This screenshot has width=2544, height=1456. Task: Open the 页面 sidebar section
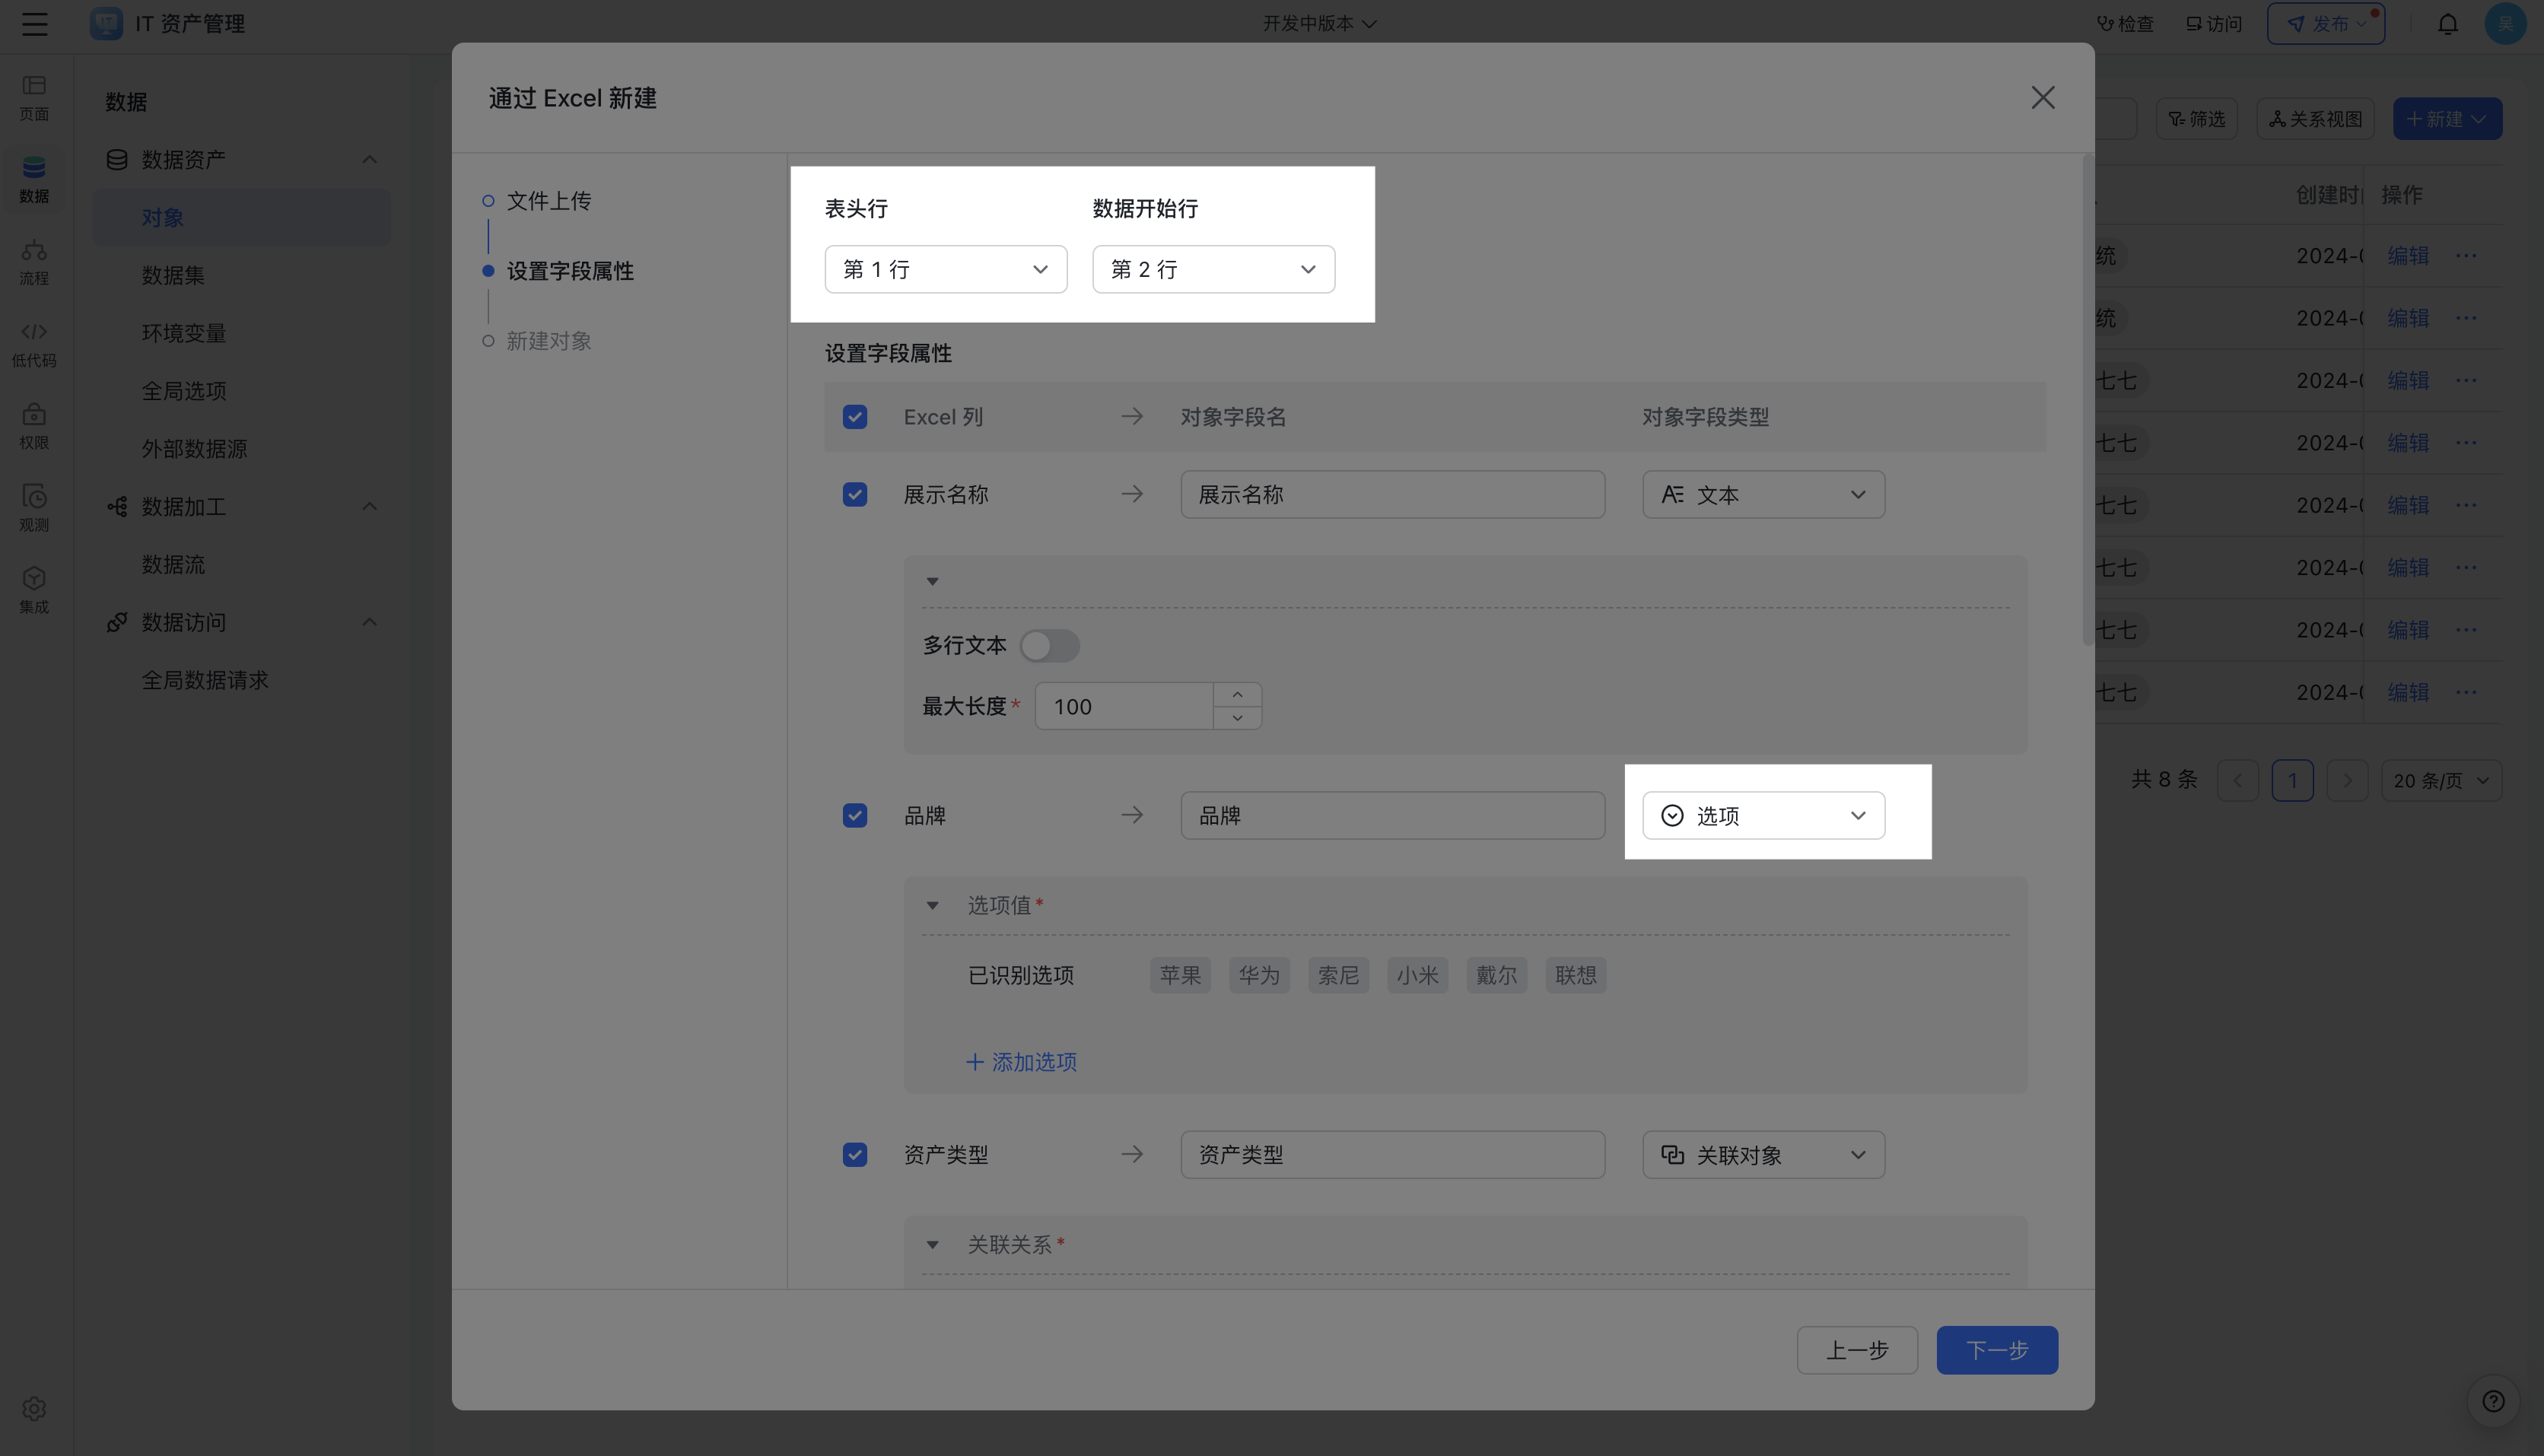point(34,98)
